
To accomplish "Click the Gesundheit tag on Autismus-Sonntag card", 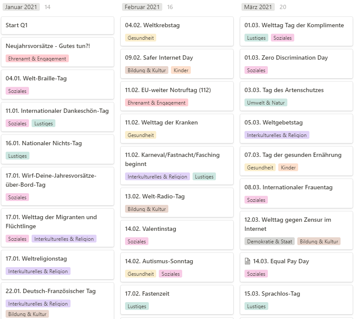I will [x=141, y=274].
